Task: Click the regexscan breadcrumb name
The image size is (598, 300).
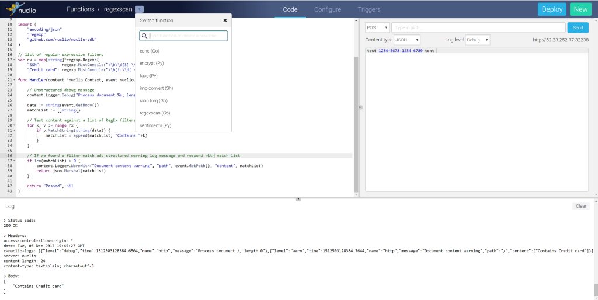Action: click(x=118, y=9)
